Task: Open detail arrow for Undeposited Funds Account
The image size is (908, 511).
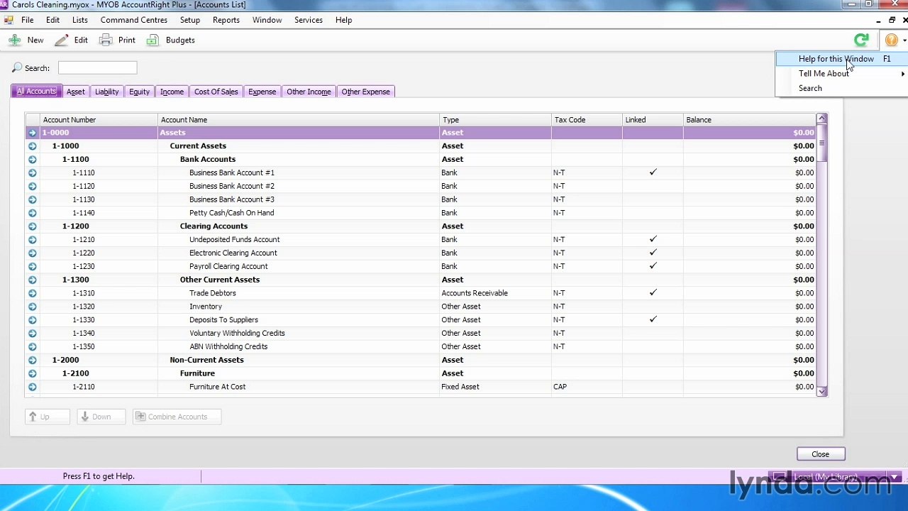Action: (x=32, y=240)
